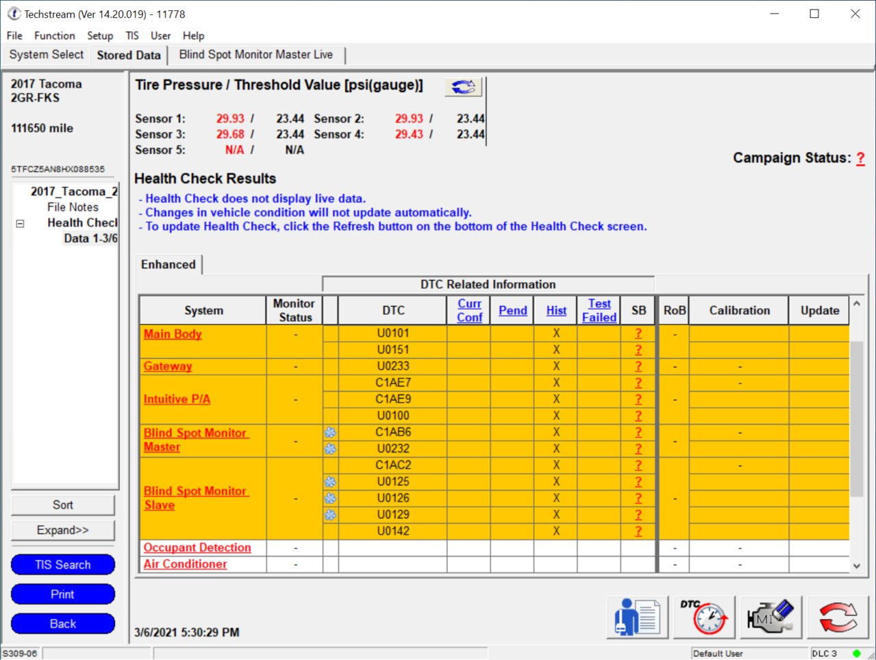Open freeze frame data for U0126

pos(330,498)
